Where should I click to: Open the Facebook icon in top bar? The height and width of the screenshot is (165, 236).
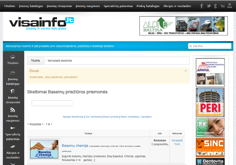202,6
